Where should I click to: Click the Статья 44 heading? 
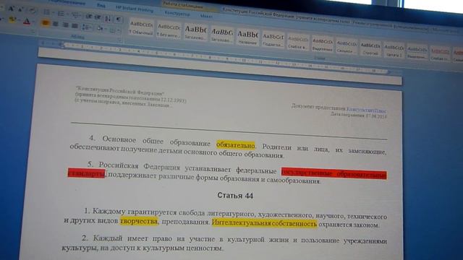[235, 196]
